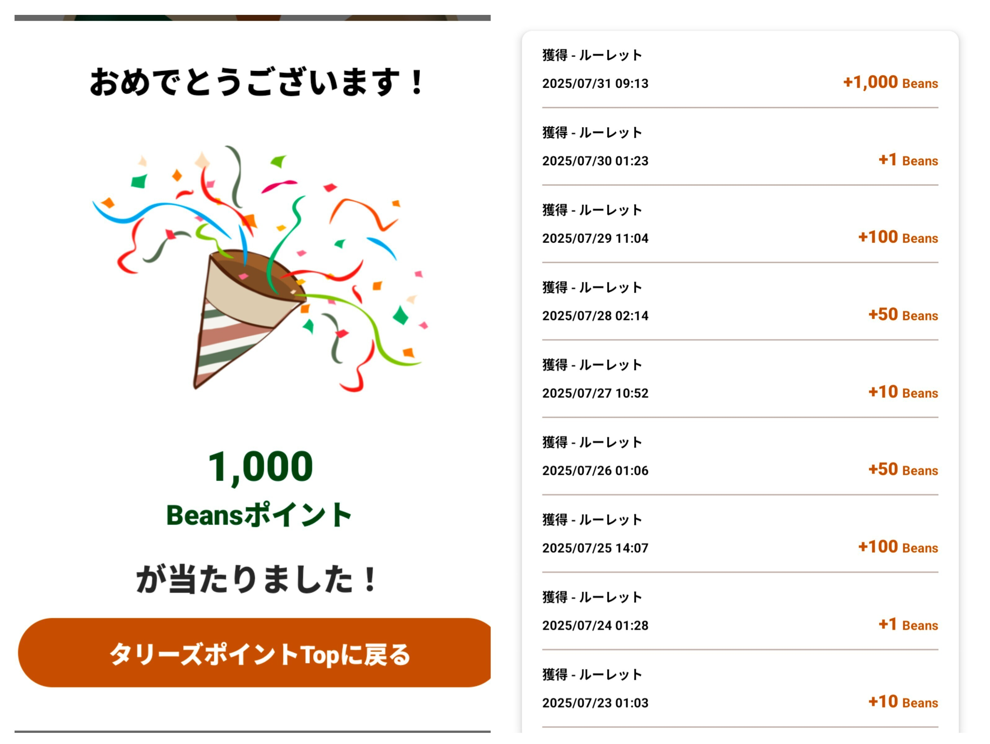Open the roulette entry dated 2025/07/31 09:13
The height and width of the screenshot is (744, 990).
click(x=739, y=69)
